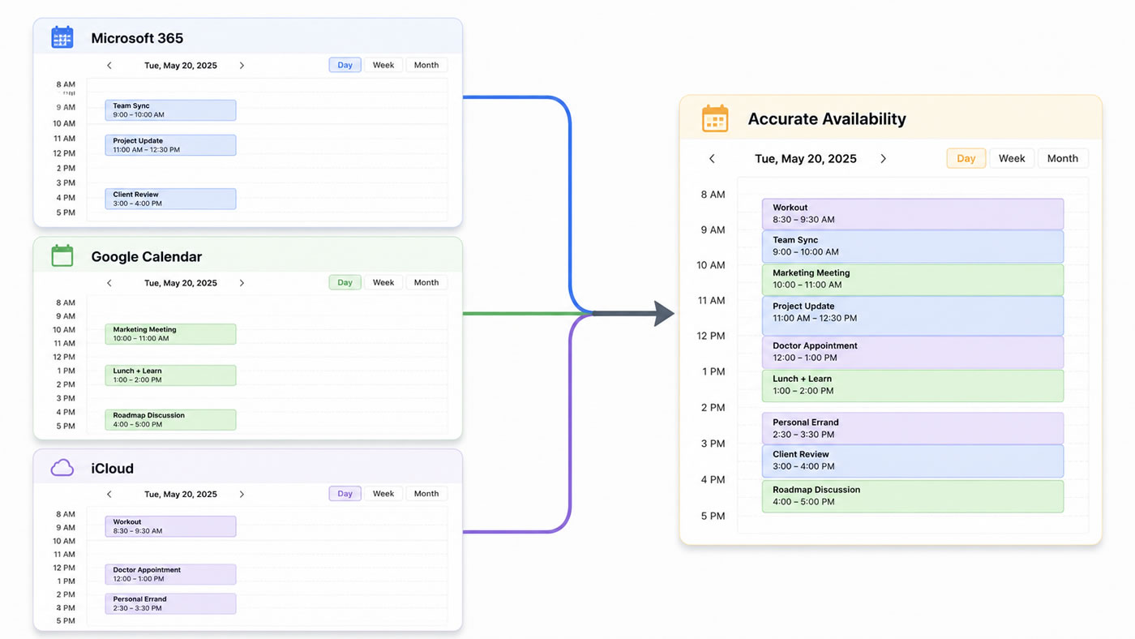The image size is (1135, 639).
Task: Open Roadmap Discussion event in Google Calendar
Action: (170, 419)
